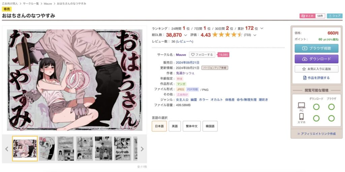Show previous thumbnails with left arrow
Screen dimensions: 345x172
tap(7, 149)
